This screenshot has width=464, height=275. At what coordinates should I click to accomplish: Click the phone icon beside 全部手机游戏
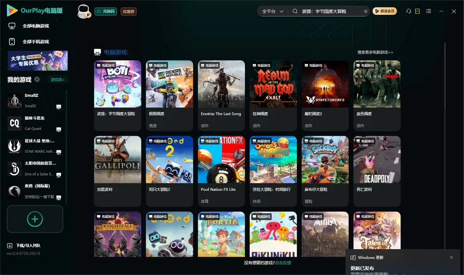coord(12,41)
